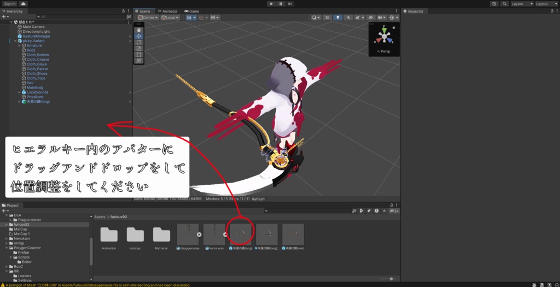The width and height of the screenshot is (560, 287).
Task: Click the Step frame button
Action: click(x=290, y=4)
